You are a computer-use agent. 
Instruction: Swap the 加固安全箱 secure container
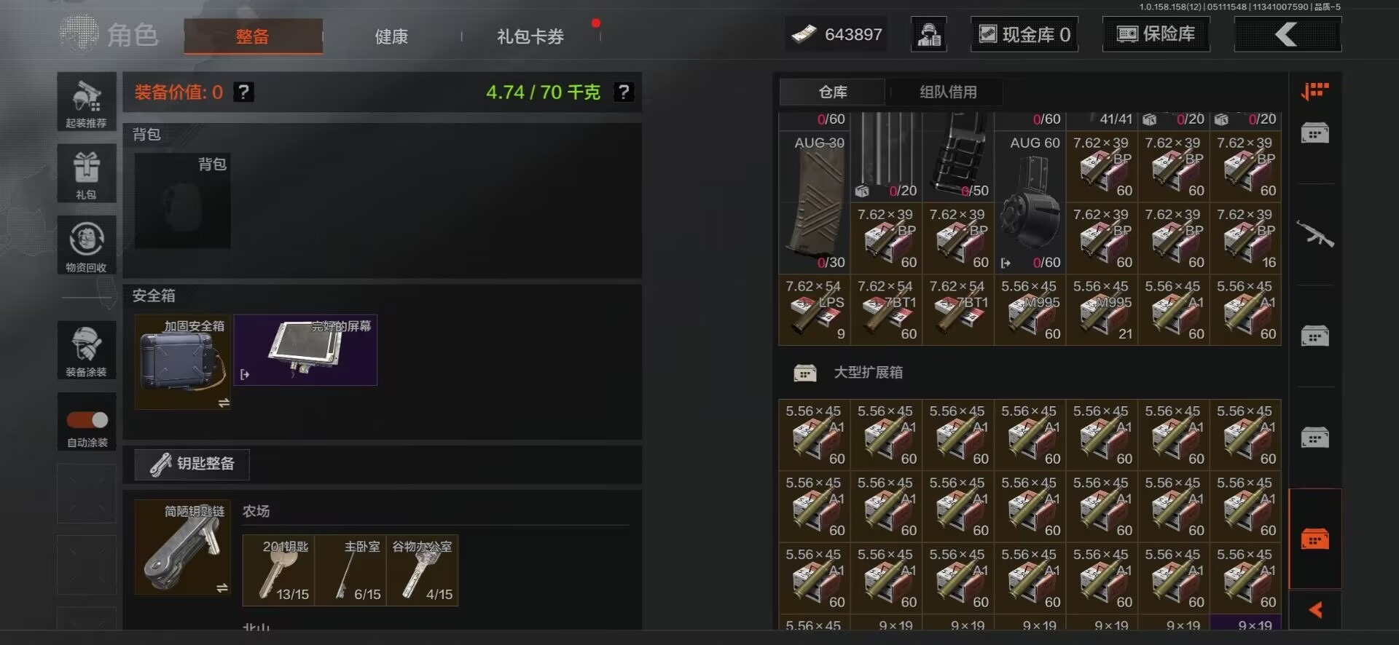click(x=224, y=403)
